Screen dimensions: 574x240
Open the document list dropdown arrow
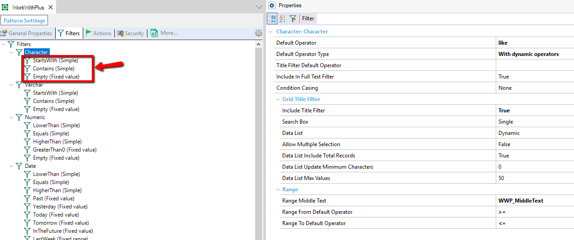[259, 7]
